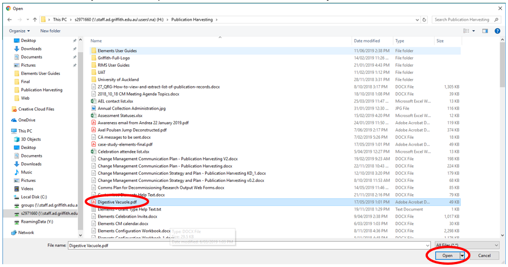Click the Back navigation arrow

(x=9, y=20)
